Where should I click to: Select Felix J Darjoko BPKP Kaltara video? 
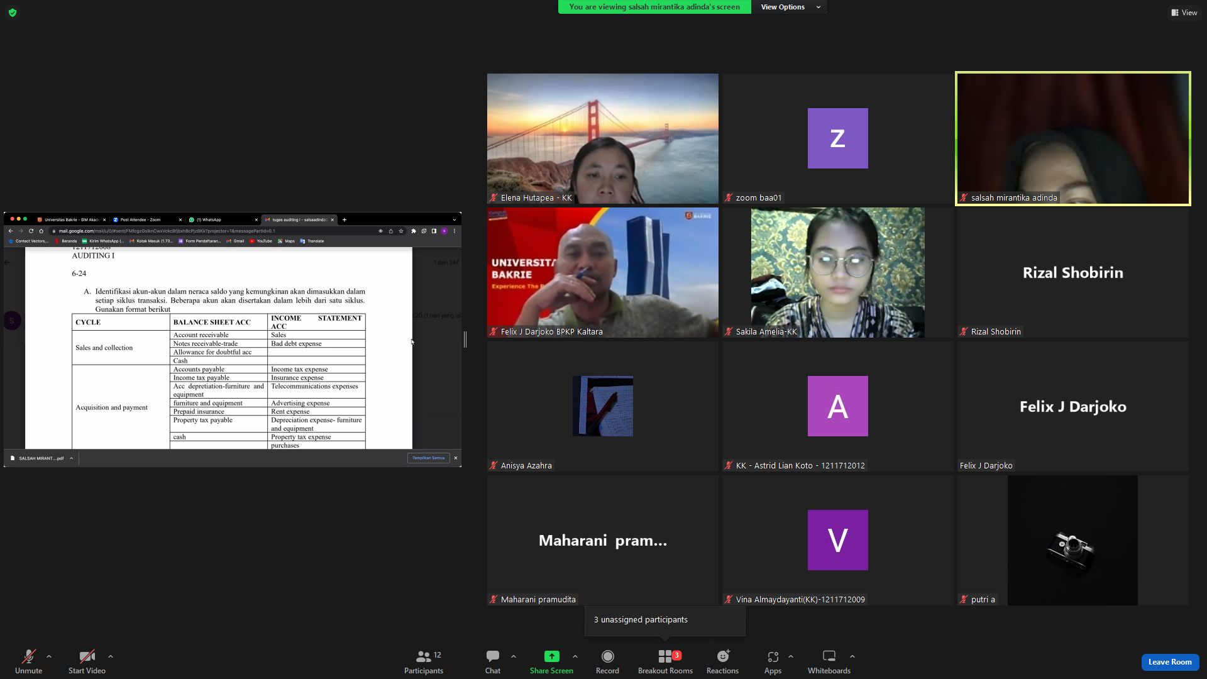603,272
